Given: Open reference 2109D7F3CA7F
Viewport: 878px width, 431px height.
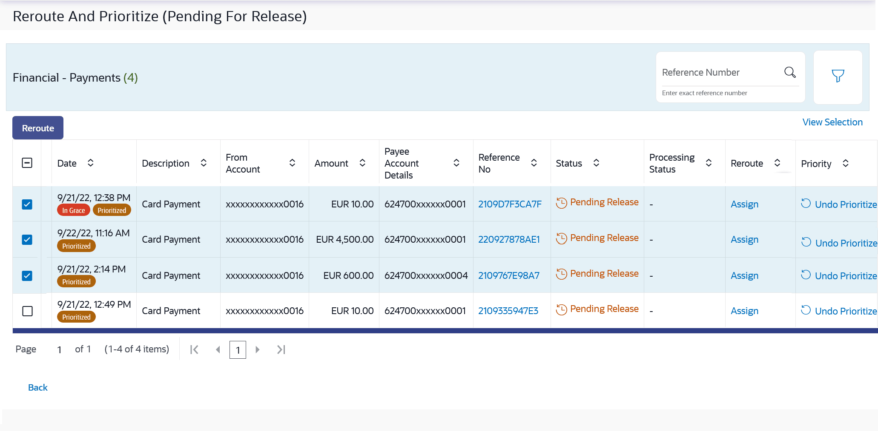Looking at the screenshot, I should pyautogui.click(x=510, y=204).
